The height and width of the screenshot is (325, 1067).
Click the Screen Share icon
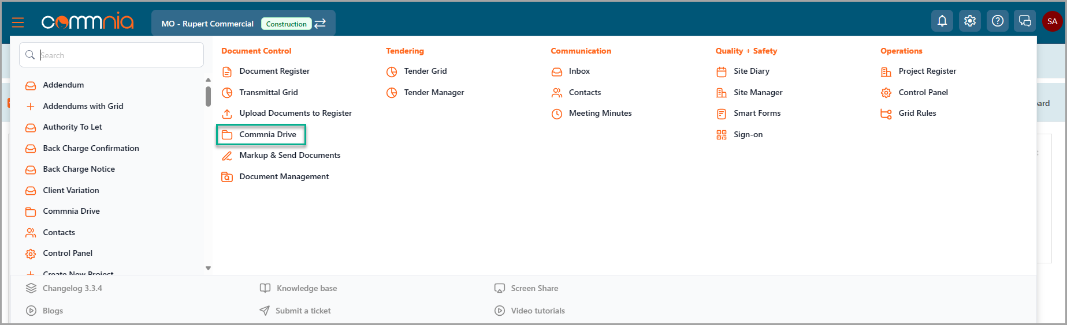tap(500, 288)
